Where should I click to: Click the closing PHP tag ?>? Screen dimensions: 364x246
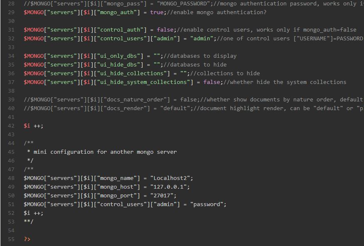(x=27, y=239)
